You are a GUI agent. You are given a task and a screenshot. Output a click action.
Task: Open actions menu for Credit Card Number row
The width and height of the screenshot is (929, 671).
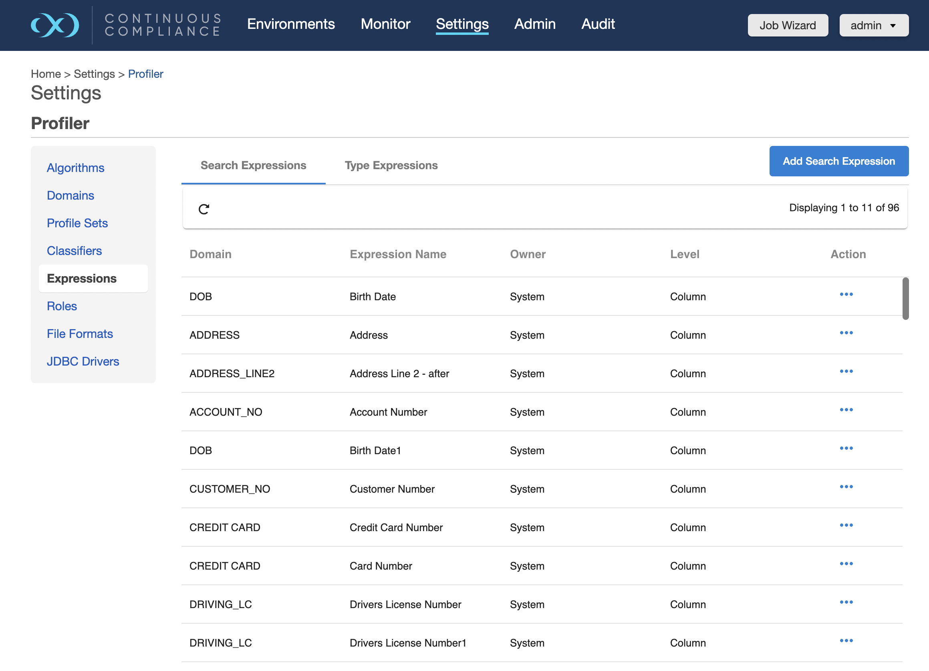(846, 525)
